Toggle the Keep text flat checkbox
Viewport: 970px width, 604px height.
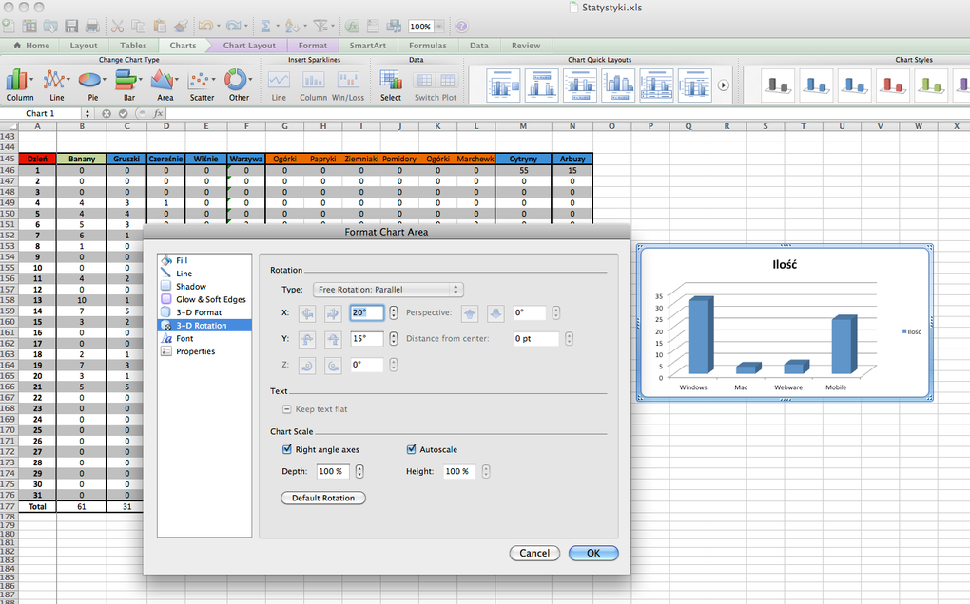pos(287,408)
